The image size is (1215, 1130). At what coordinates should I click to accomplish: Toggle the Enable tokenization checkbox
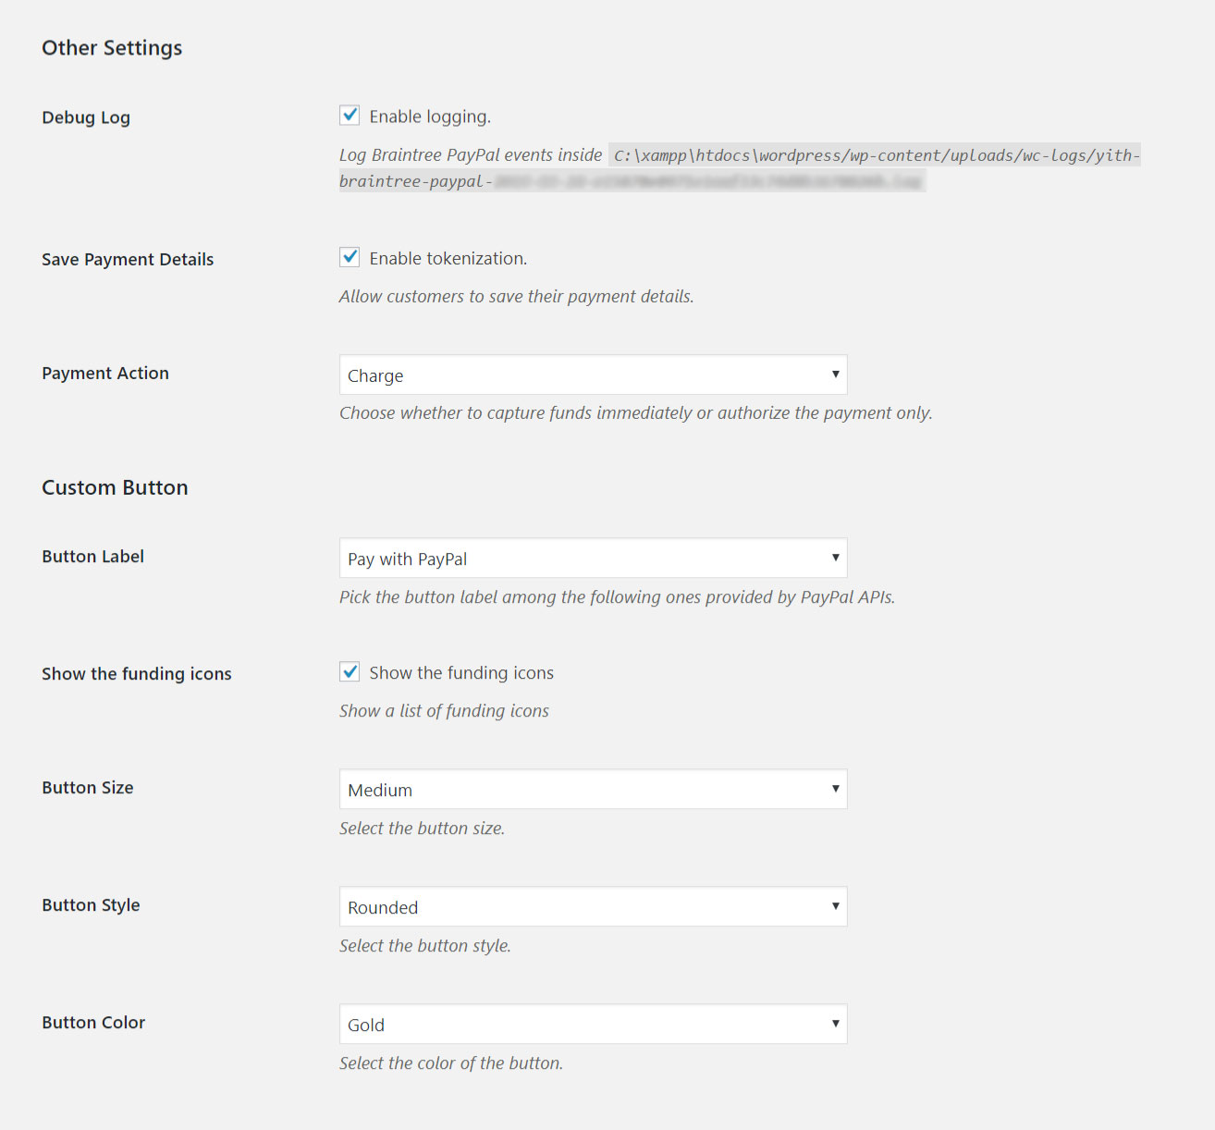click(350, 257)
